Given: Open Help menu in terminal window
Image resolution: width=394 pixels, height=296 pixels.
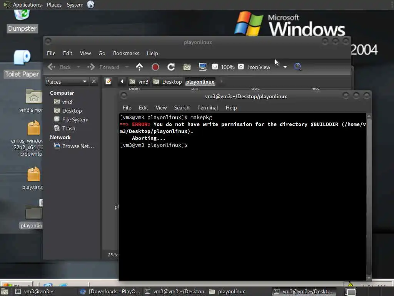Looking at the screenshot, I should point(231,108).
